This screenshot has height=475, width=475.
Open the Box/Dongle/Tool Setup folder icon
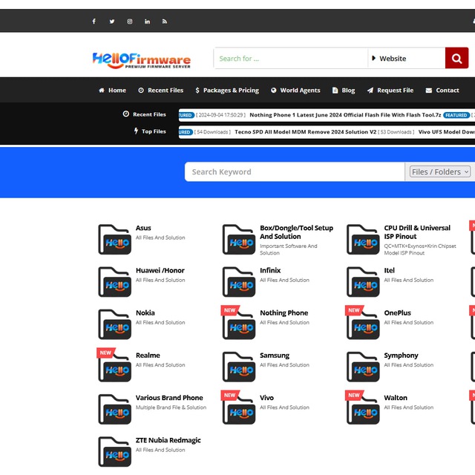tap(239, 239)
